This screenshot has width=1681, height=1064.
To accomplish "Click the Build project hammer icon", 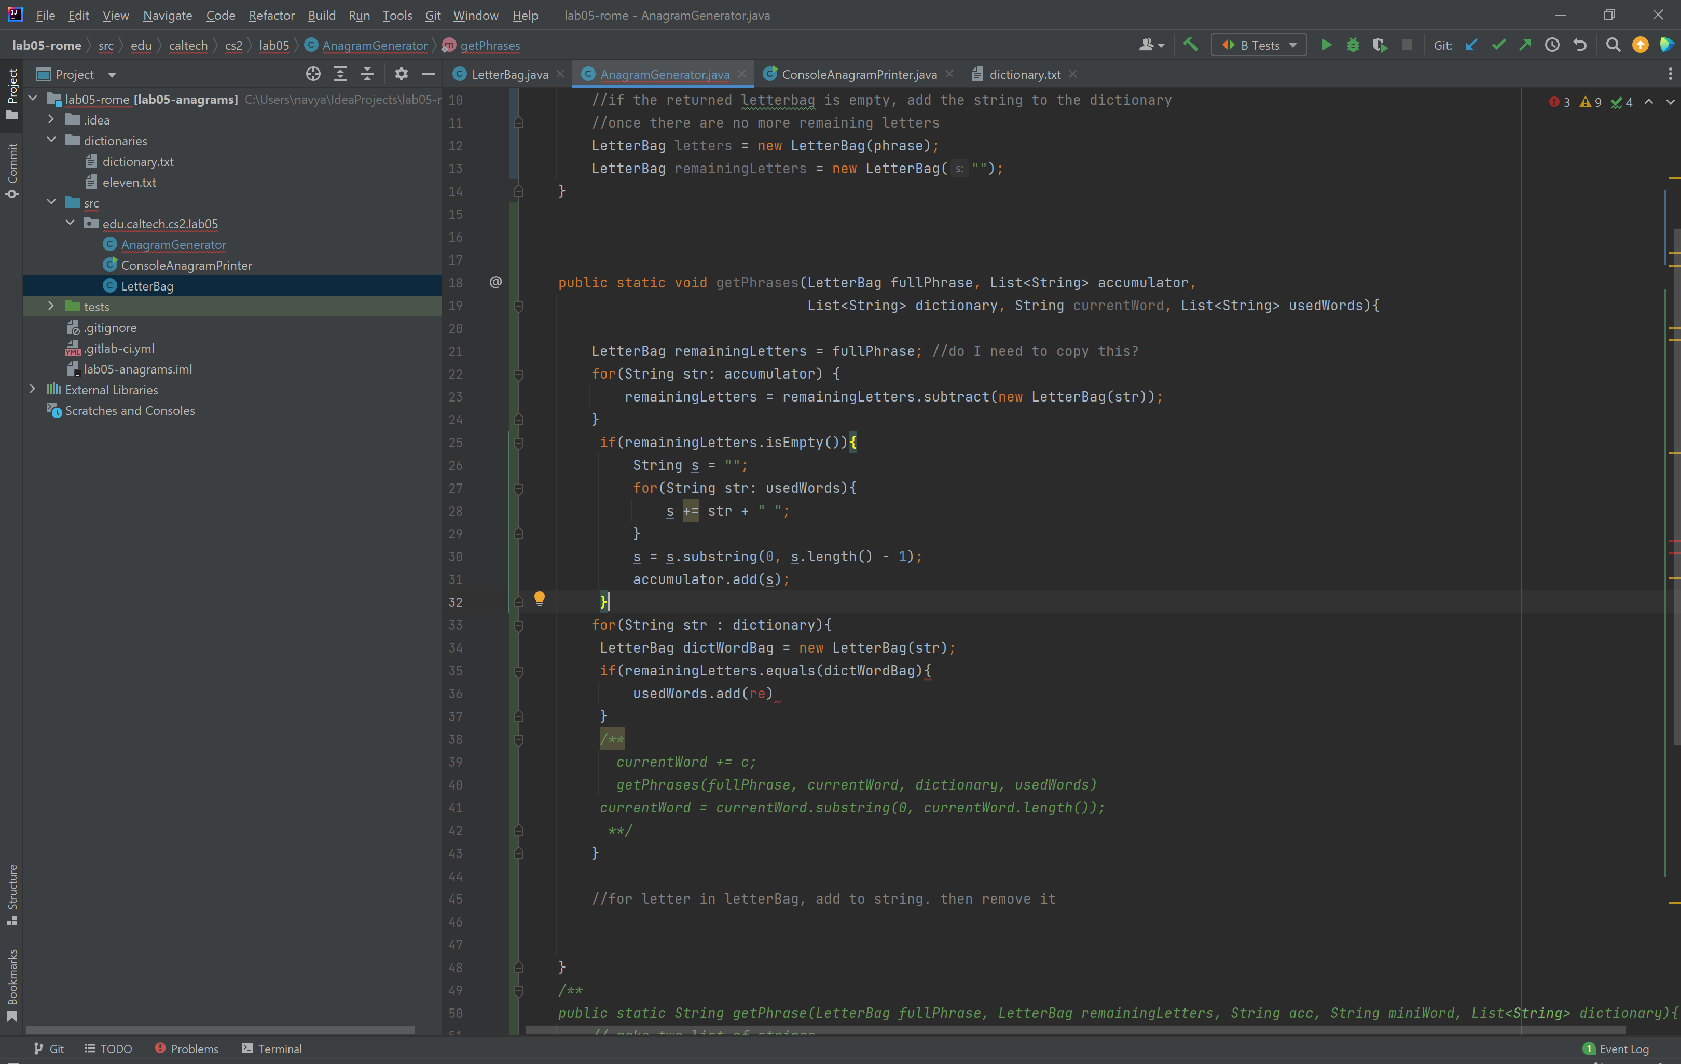I will pos(1190,45).
